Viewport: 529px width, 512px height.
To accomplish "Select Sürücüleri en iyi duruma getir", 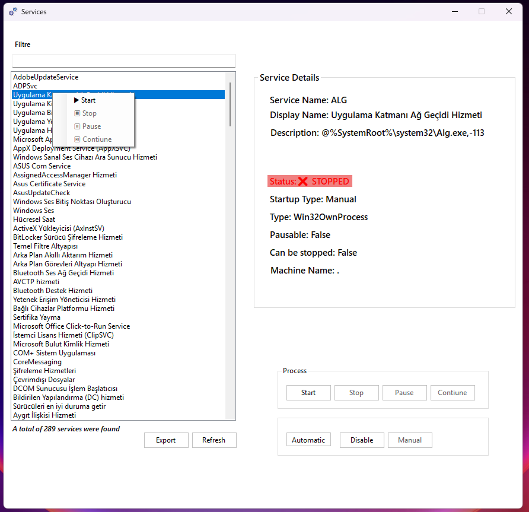I will point(119,406).
